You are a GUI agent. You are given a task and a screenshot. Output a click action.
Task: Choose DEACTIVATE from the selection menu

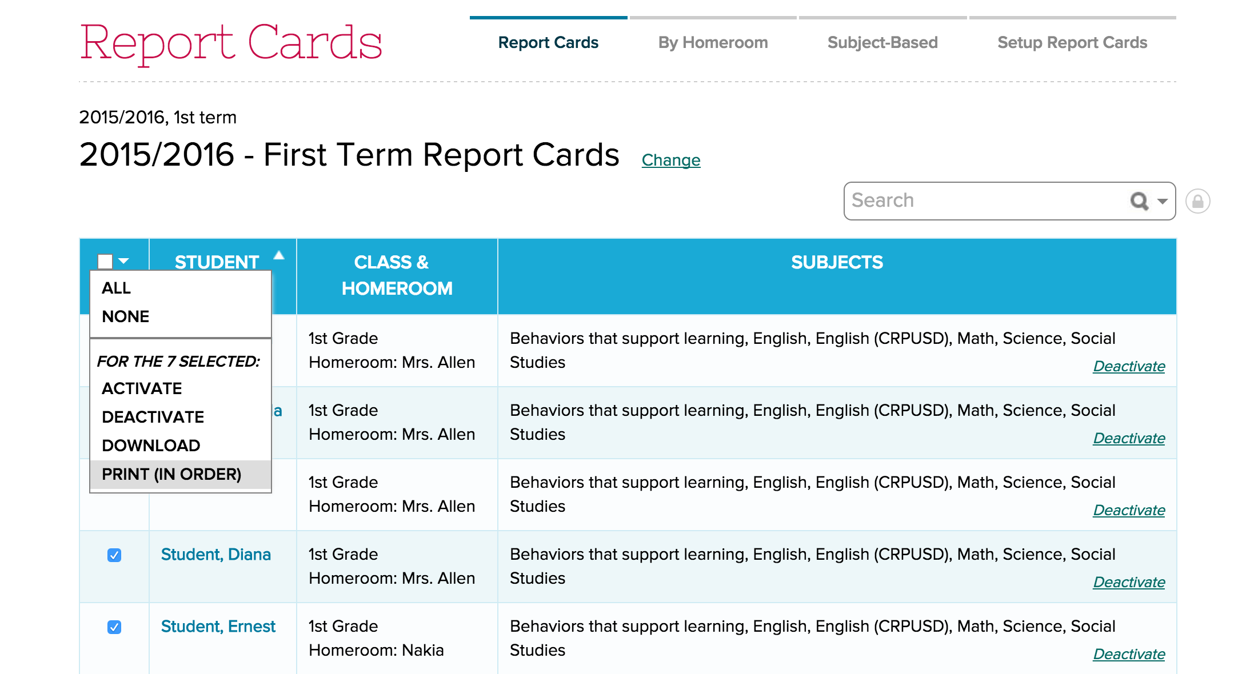pyautogui.click(x=152, y=416)
